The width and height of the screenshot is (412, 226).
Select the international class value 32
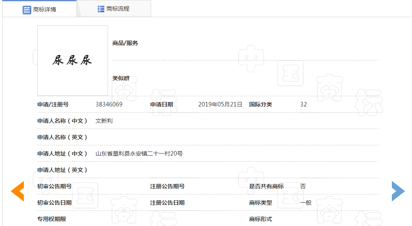tap(303, 104)
